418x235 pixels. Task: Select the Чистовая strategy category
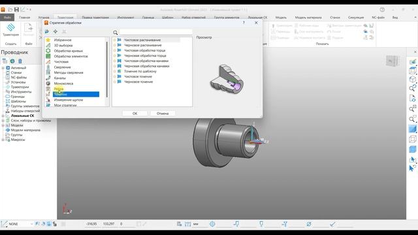(61, 62)
